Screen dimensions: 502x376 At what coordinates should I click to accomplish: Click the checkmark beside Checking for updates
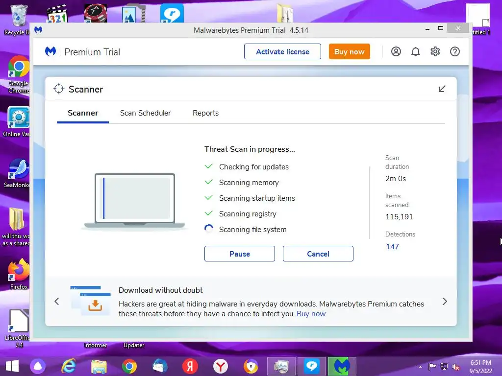point(209,166)
